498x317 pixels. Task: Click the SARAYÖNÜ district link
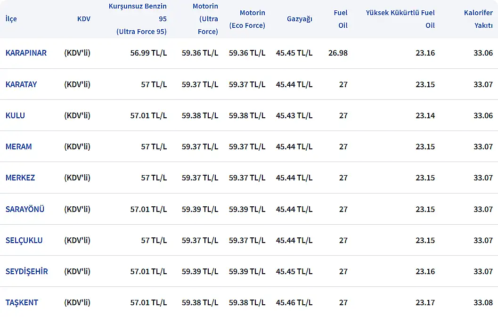tap(25, 209)
